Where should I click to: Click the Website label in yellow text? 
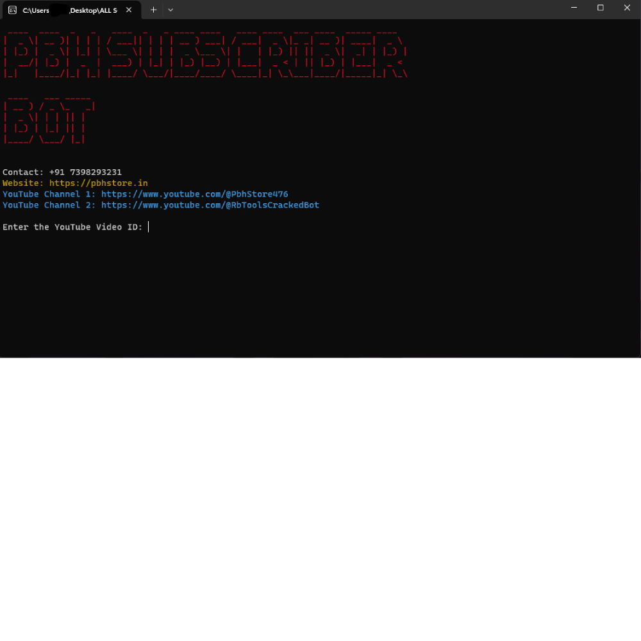[x=22, y=183]
